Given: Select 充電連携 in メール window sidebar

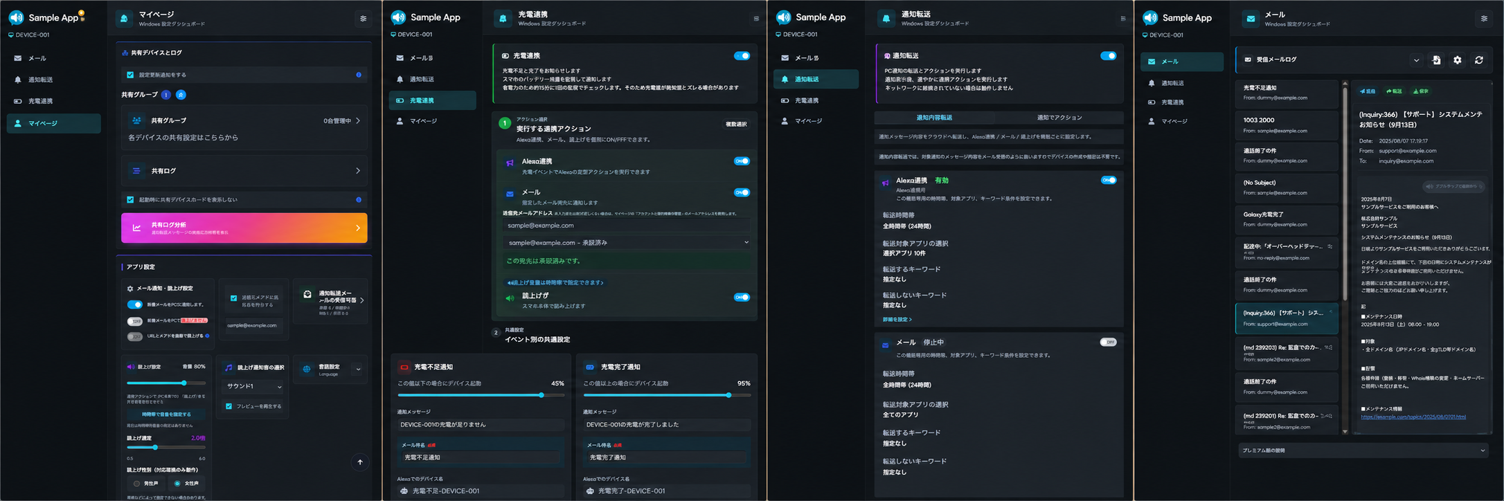Looking at the screenshot, I should [1182, 102].
